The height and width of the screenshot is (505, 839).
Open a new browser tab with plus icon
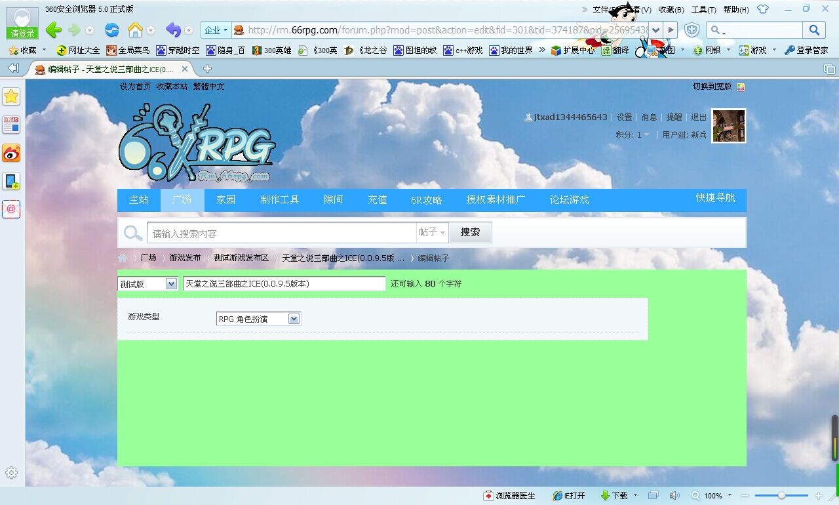click(x=207, y=69)
